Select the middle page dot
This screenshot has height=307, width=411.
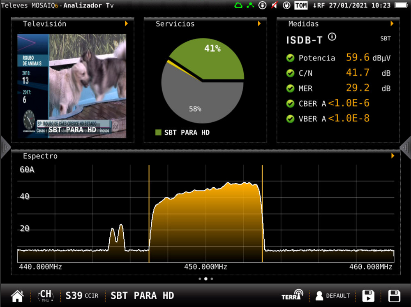point(206,279)
